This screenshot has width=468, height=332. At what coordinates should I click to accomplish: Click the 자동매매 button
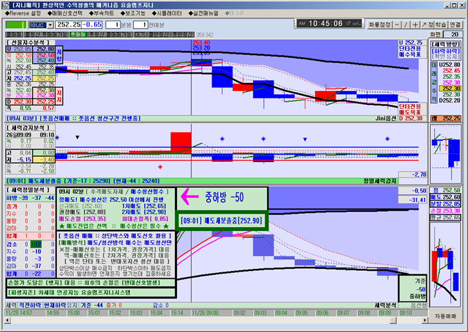445,316
